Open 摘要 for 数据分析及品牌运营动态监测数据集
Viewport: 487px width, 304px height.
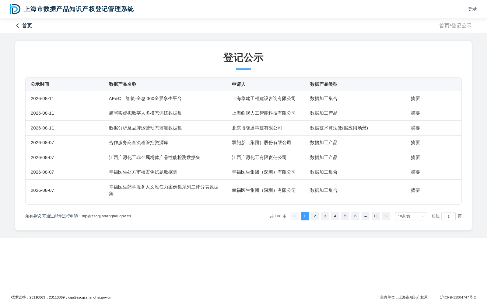[415, 128]
